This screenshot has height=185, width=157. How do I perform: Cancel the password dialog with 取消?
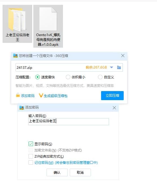[x=80, y=173]
